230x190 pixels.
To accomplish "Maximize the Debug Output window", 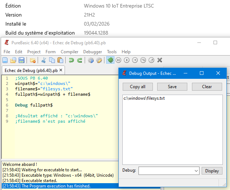I will (202, 73).
